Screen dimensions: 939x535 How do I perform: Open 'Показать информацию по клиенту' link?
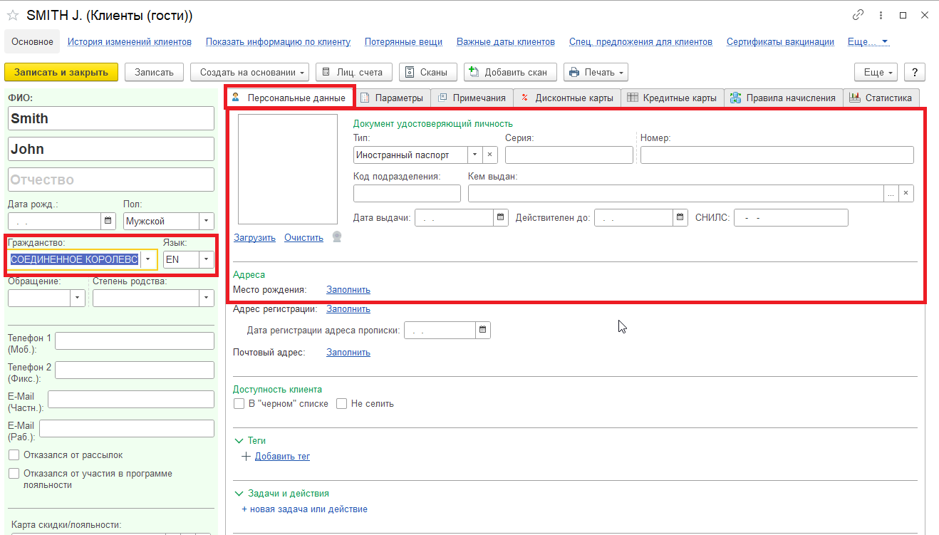click(278, 42)
